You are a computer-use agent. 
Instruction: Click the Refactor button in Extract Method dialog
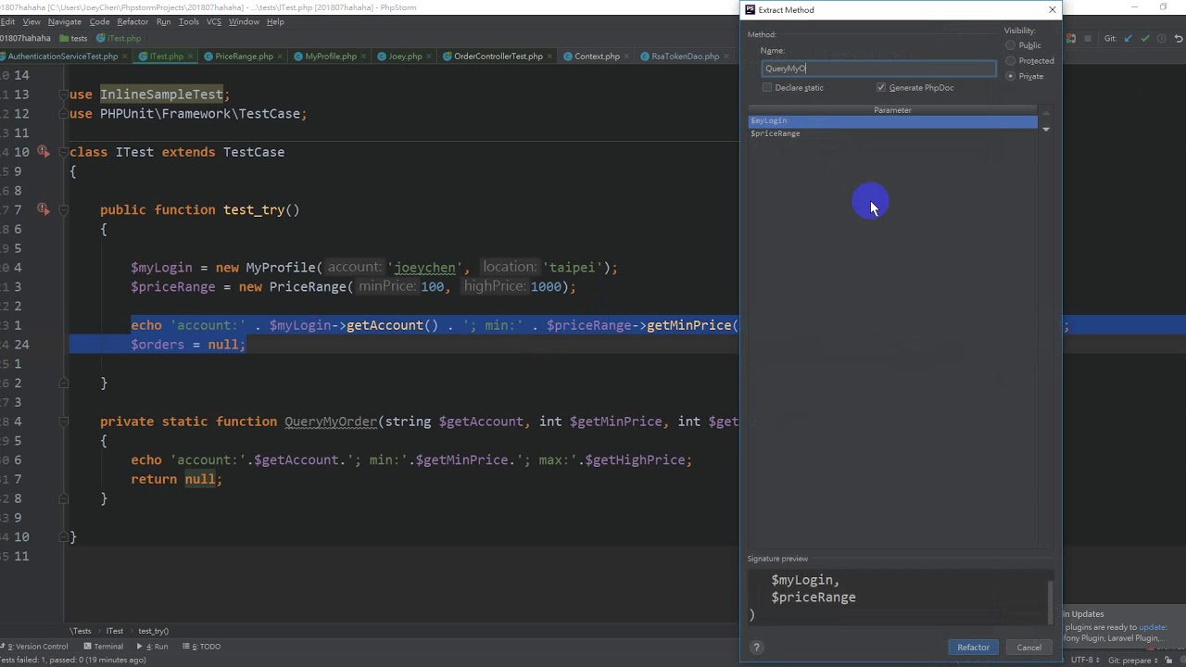point(973,648)
